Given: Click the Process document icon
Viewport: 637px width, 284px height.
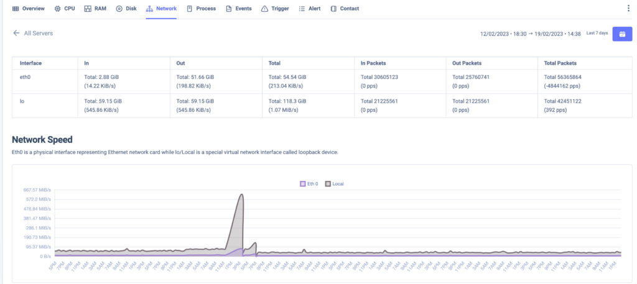Looking at the screenshot, I should coord(189,9).
